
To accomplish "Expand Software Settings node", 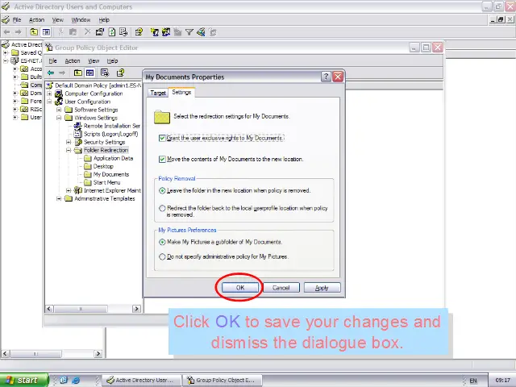I will coord(59,110).
